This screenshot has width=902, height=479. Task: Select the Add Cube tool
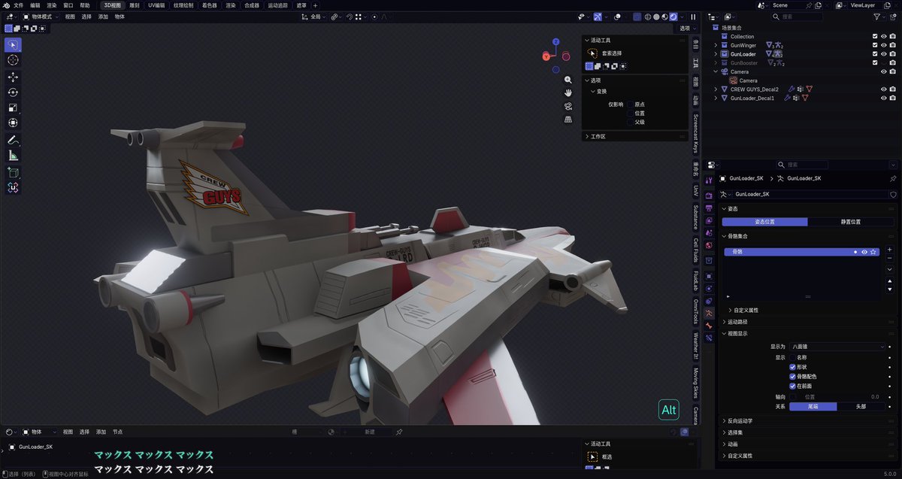pyautogui.click(x=13, y=172)
